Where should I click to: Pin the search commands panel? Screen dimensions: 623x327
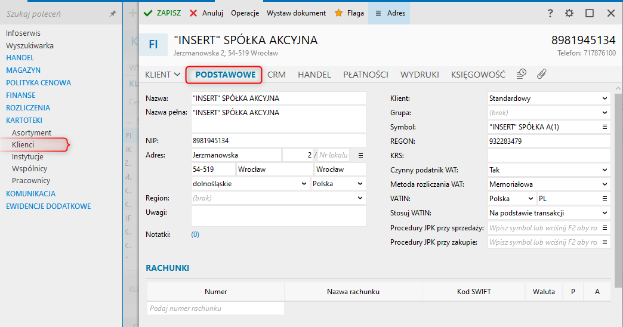pyautogui.click(x=113, y=13)
